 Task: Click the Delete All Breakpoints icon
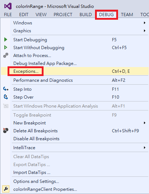[6, 131]
